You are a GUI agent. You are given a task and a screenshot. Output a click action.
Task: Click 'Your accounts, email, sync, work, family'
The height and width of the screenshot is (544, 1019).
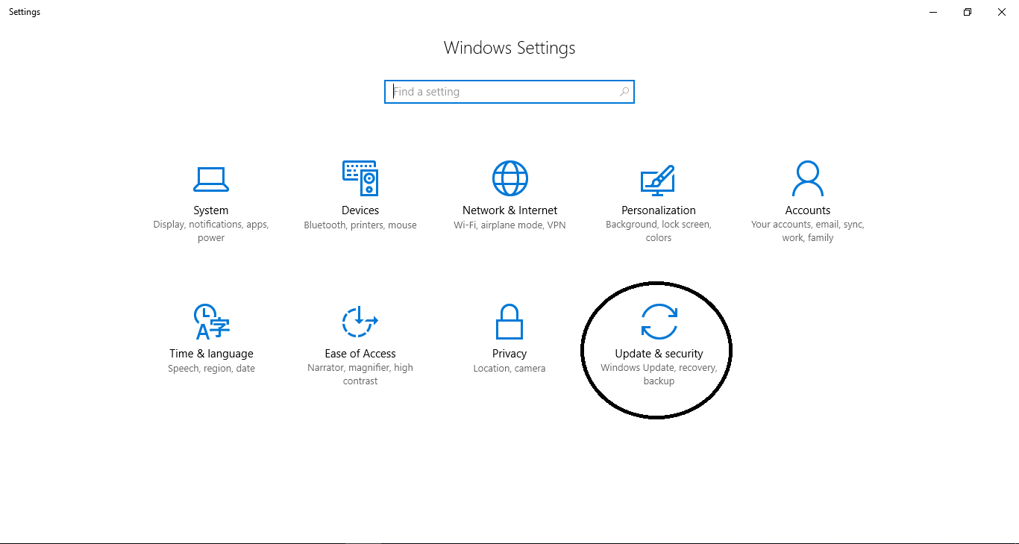pyautogui.click(x=808, y=231)
